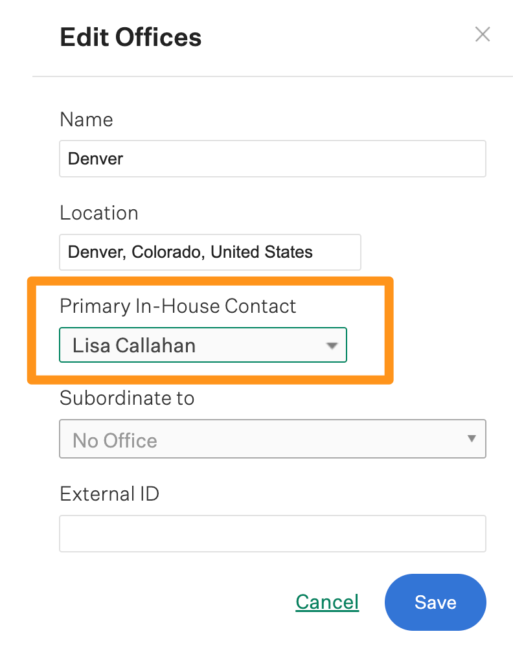Click the Primary In-House Contact label
The width and height of the screenshot is (513, 658).
177,306
